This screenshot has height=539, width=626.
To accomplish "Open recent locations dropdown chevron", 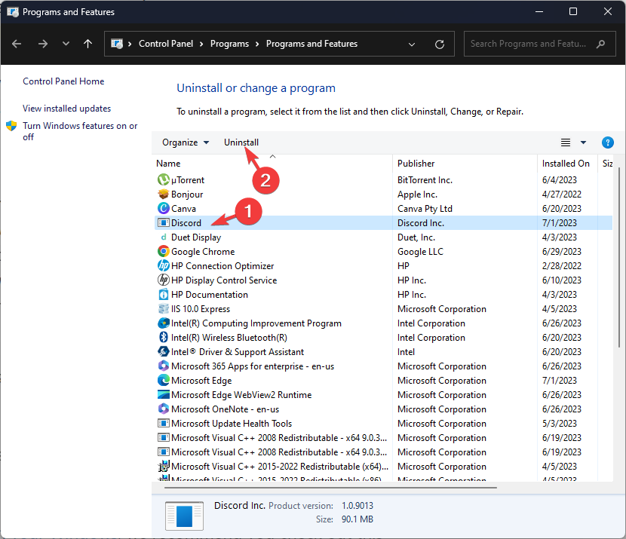I will [x=66, y=44].
